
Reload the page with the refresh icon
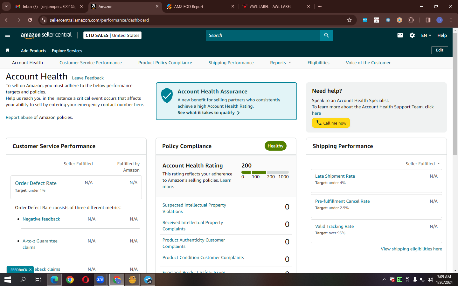[x=30, y=20]
